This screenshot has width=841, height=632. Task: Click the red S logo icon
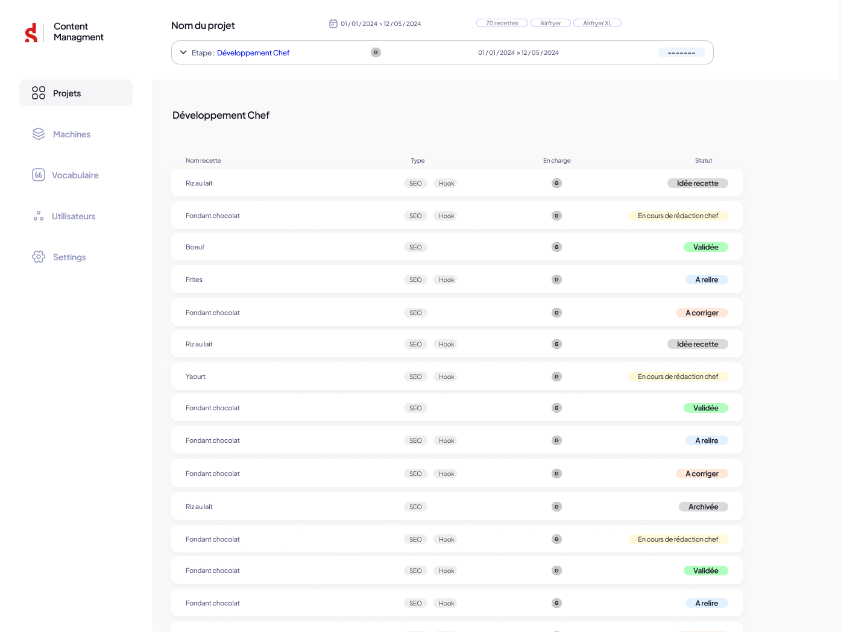tap(31, 33)
